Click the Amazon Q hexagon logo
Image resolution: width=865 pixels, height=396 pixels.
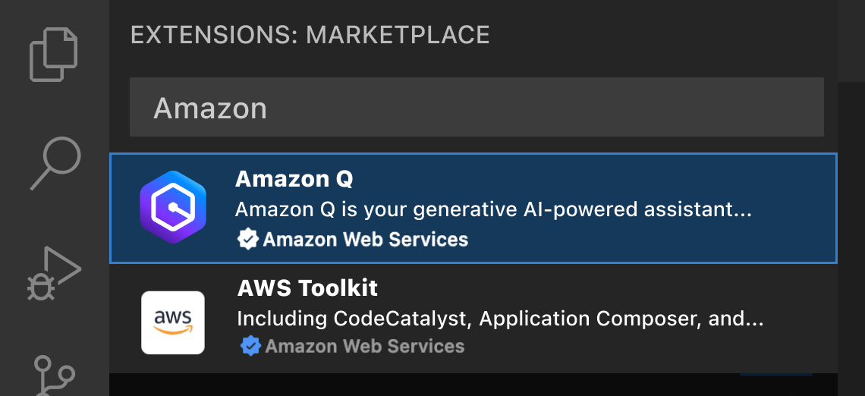tap(173, 207)
